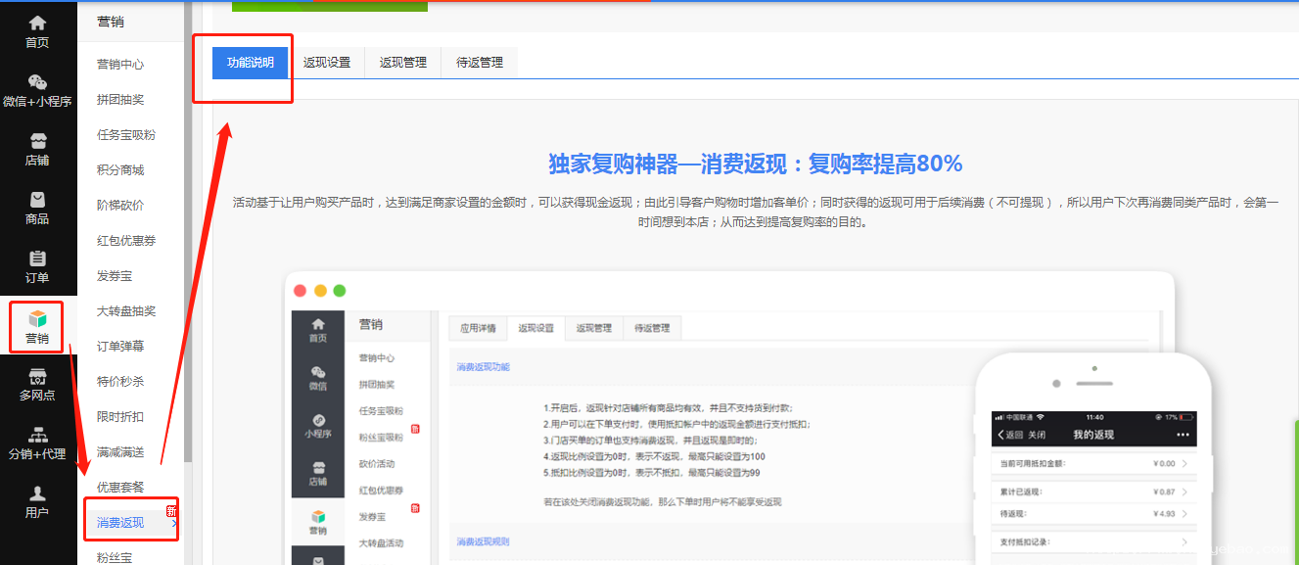Open the 待返管理 tab
1299x565 pixels.
point(479,63)
